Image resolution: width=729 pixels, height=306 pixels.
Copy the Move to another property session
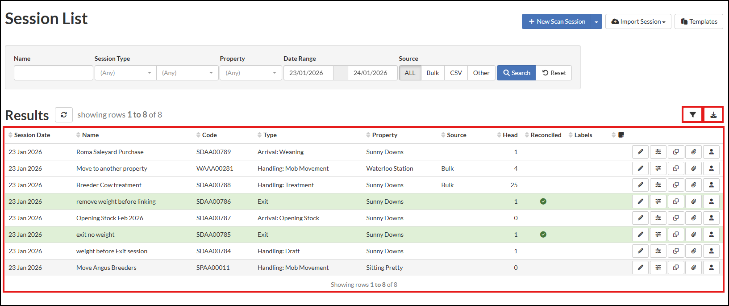[x=676, y=168]
